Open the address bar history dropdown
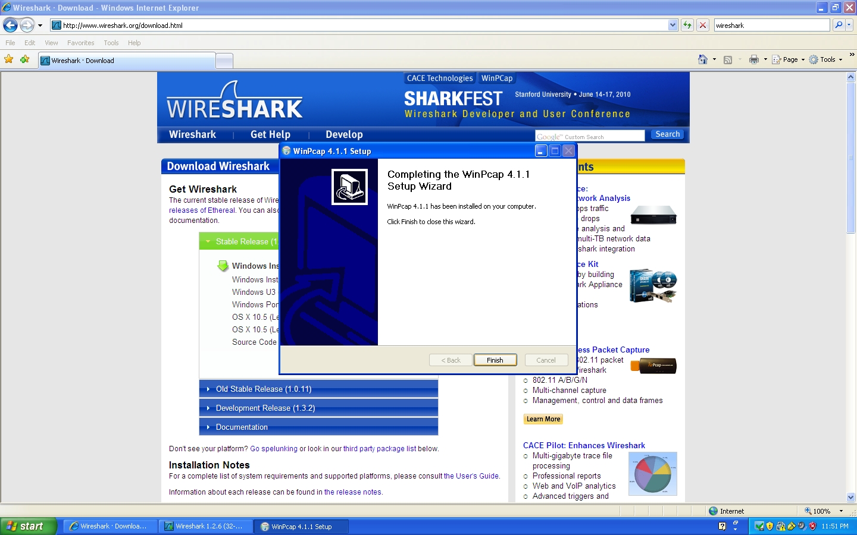The width and height of the screenshot is (857, 535). click(673, 25)
